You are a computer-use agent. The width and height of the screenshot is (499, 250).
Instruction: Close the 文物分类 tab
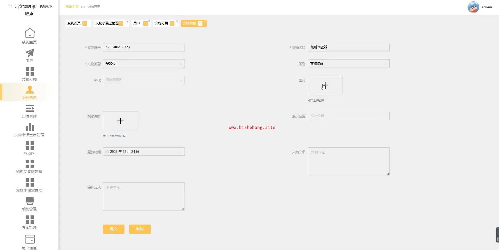click(x=177, y=21)
